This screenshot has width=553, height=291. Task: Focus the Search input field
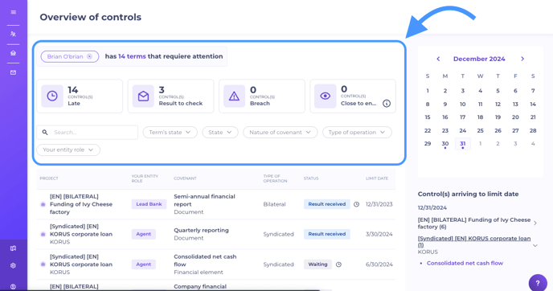88,133
